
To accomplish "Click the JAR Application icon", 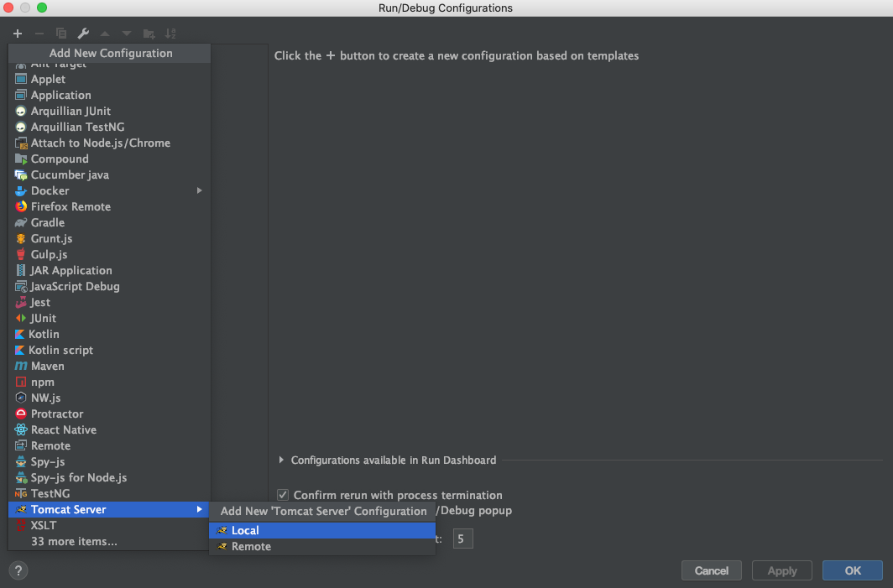I will pyautogui.click(x=21, y=270).
